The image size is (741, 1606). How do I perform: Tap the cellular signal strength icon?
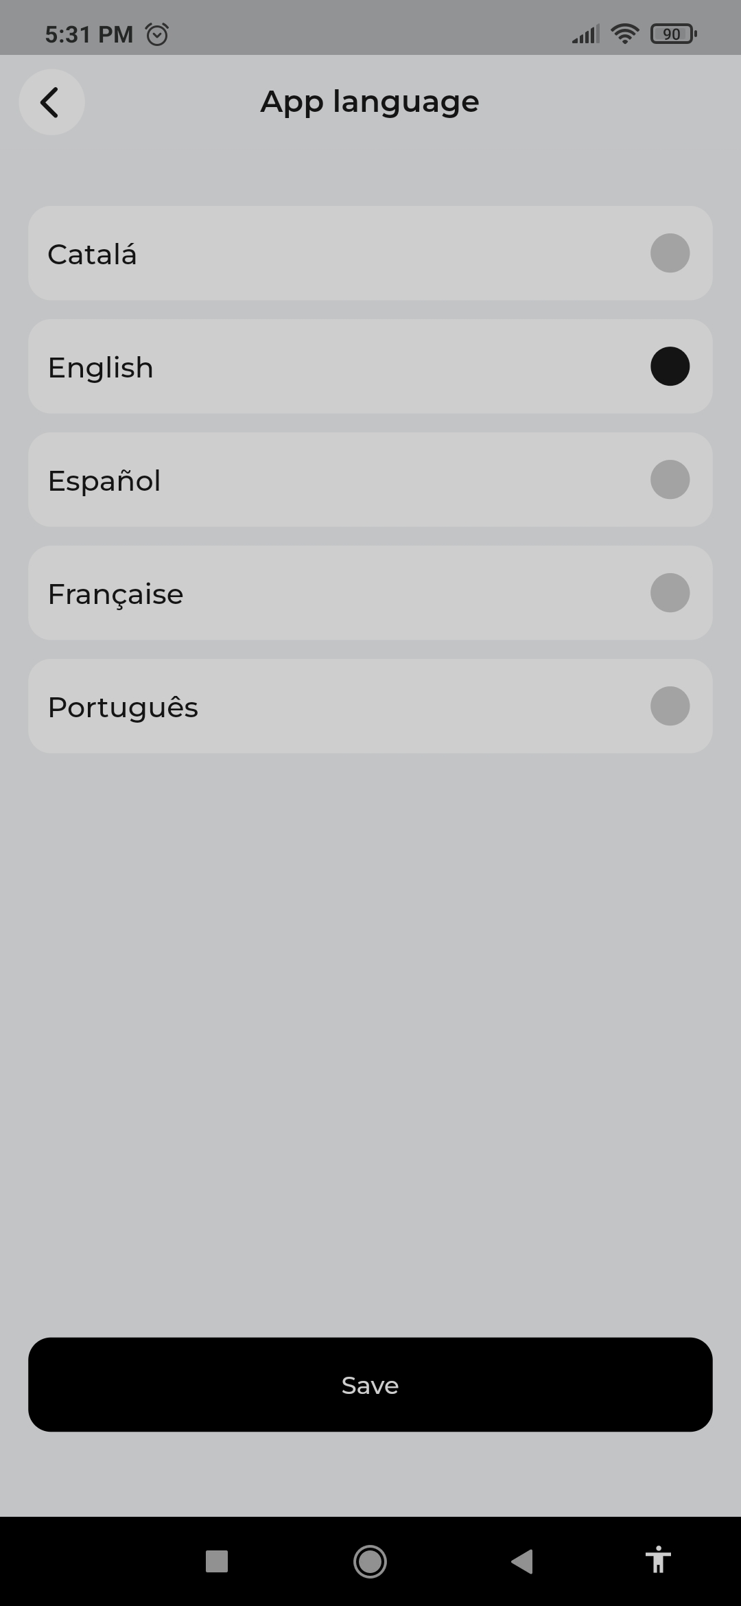[x=586, y=34]
